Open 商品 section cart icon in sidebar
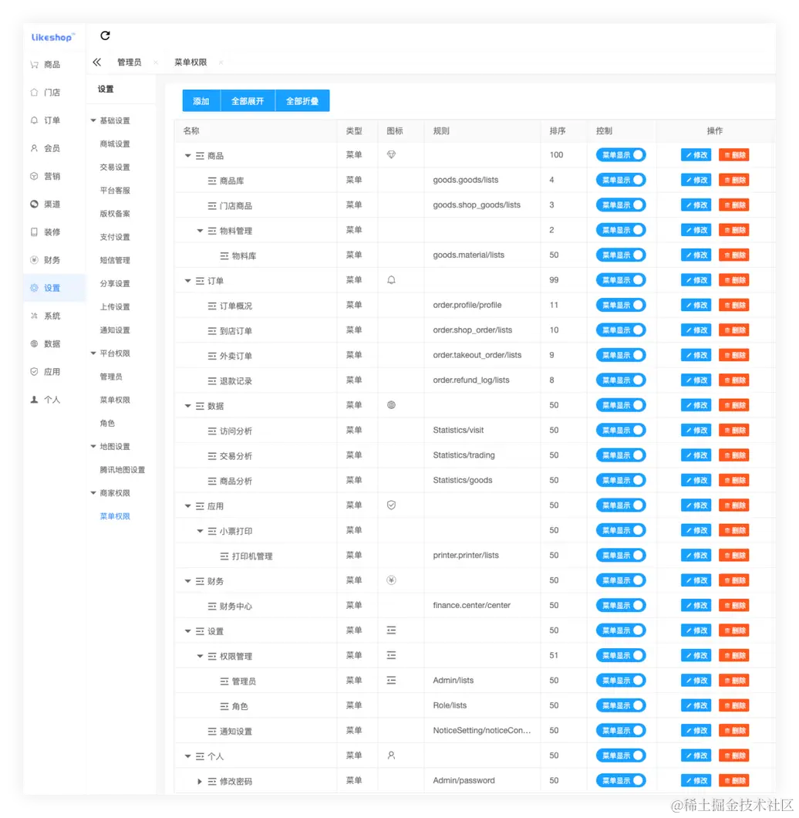This screenshot has width=799, height=818. (35, 65)
